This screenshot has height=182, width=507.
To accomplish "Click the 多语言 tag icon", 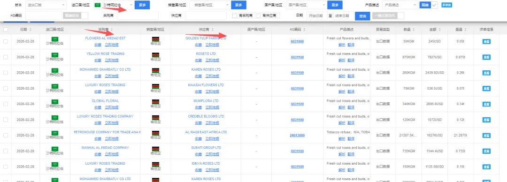I will [446, 5].
